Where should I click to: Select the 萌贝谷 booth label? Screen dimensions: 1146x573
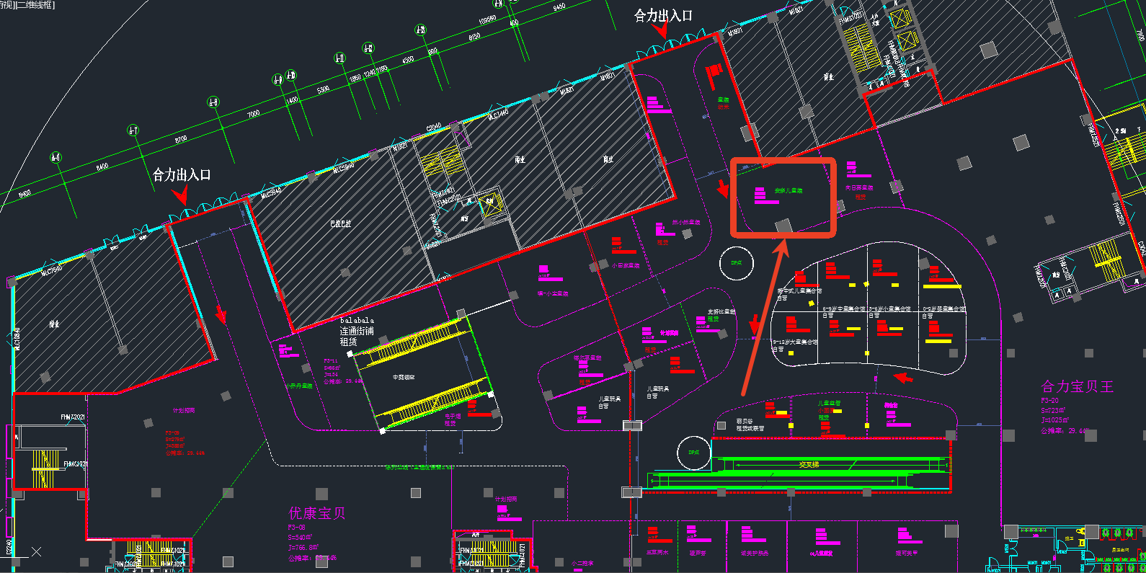pyautogui.click(x=745, y=422)
